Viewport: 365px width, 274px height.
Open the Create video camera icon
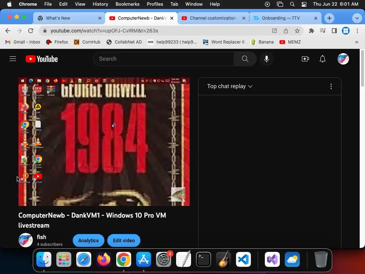point(305,59)
